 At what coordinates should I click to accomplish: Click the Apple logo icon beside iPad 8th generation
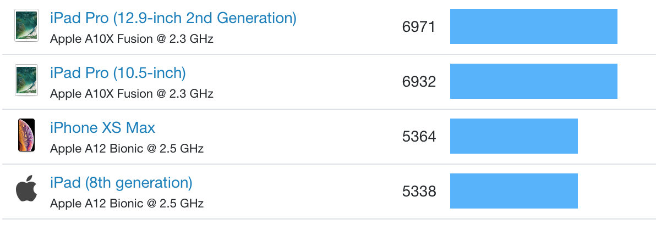pos(26,188)
